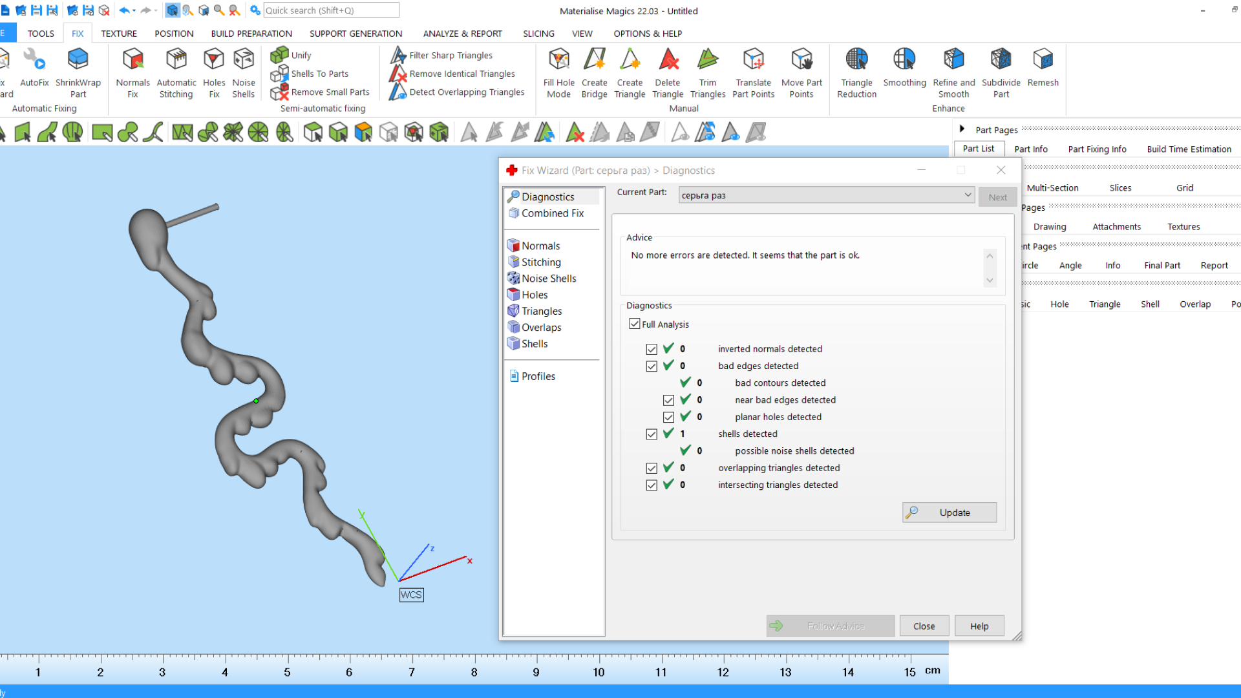Open the Smoothing tool
1241x698 pixels.
[x=904, y=68]
